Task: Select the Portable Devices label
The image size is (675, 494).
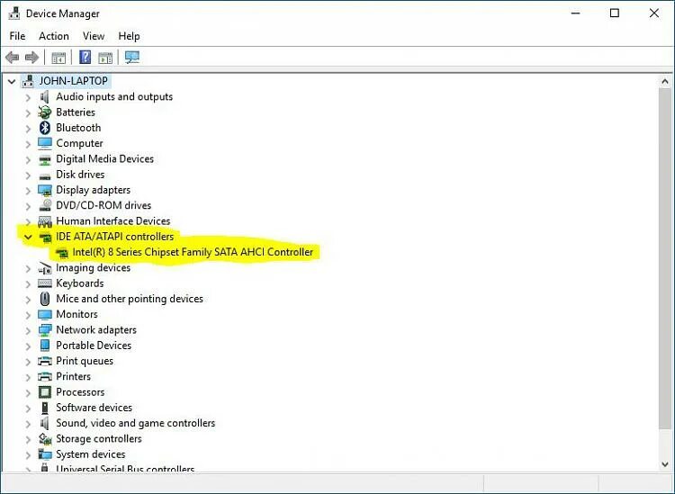Action: tap(94, 346)
